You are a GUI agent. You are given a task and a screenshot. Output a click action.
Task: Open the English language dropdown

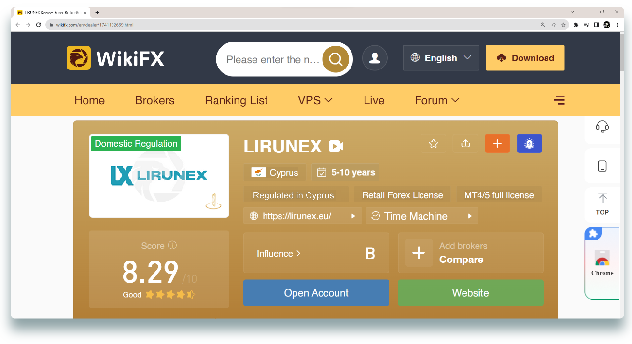pyautogui.click(x=441, y=58)
